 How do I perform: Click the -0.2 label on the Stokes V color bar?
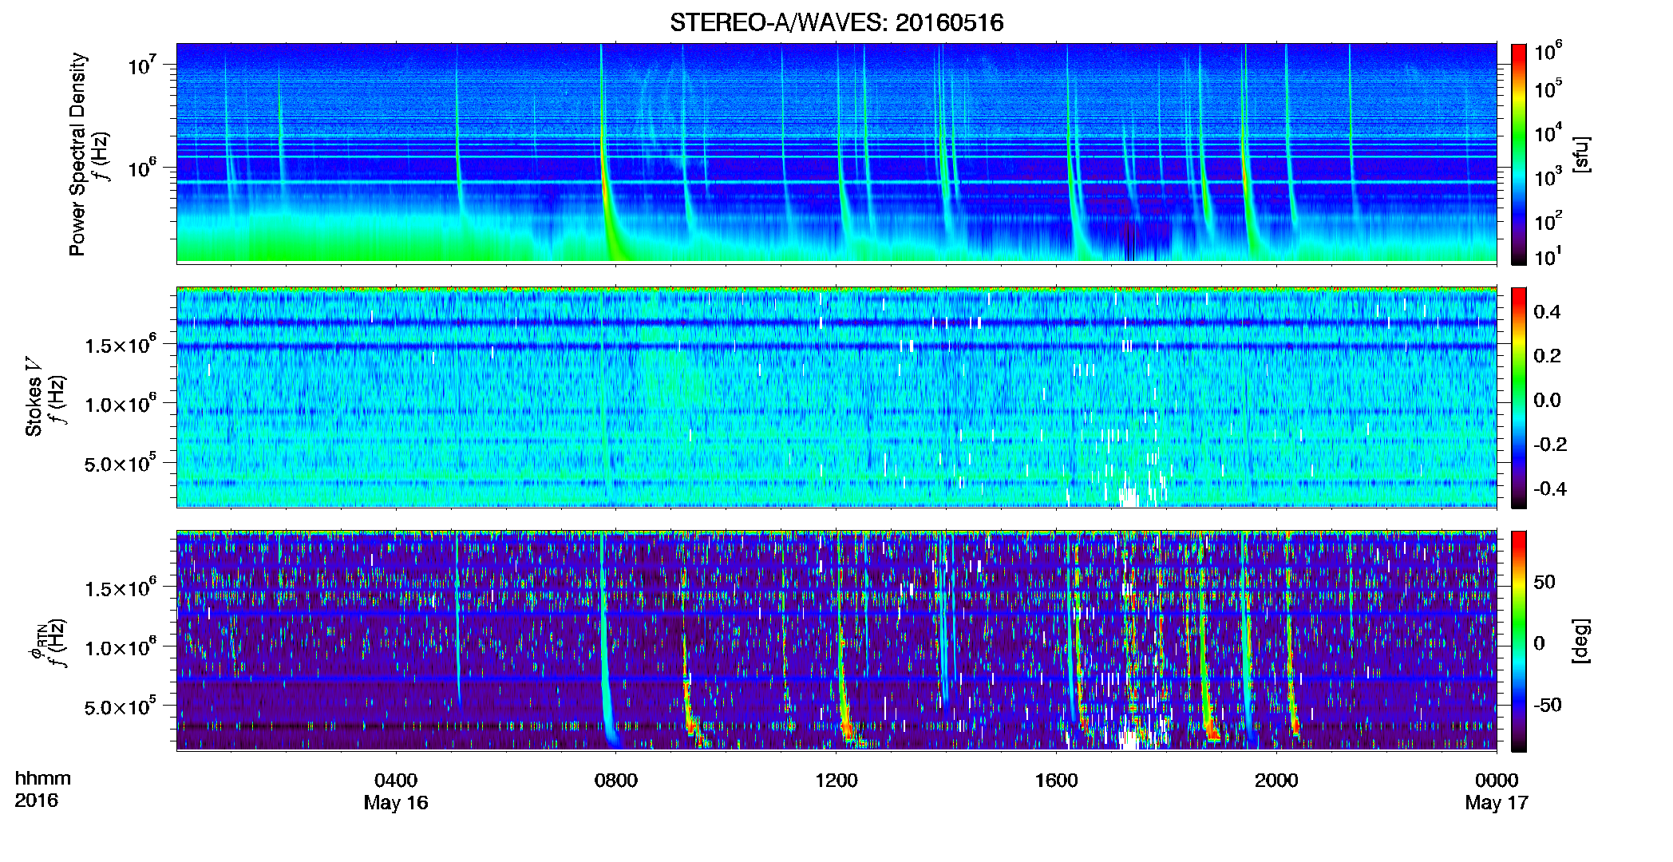pyautogui.click(x=1550, y=445)
